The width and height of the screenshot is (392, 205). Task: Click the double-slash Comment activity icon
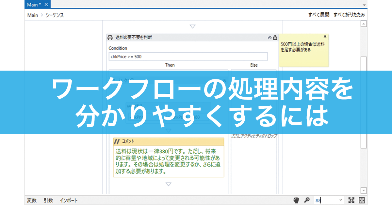117,142
